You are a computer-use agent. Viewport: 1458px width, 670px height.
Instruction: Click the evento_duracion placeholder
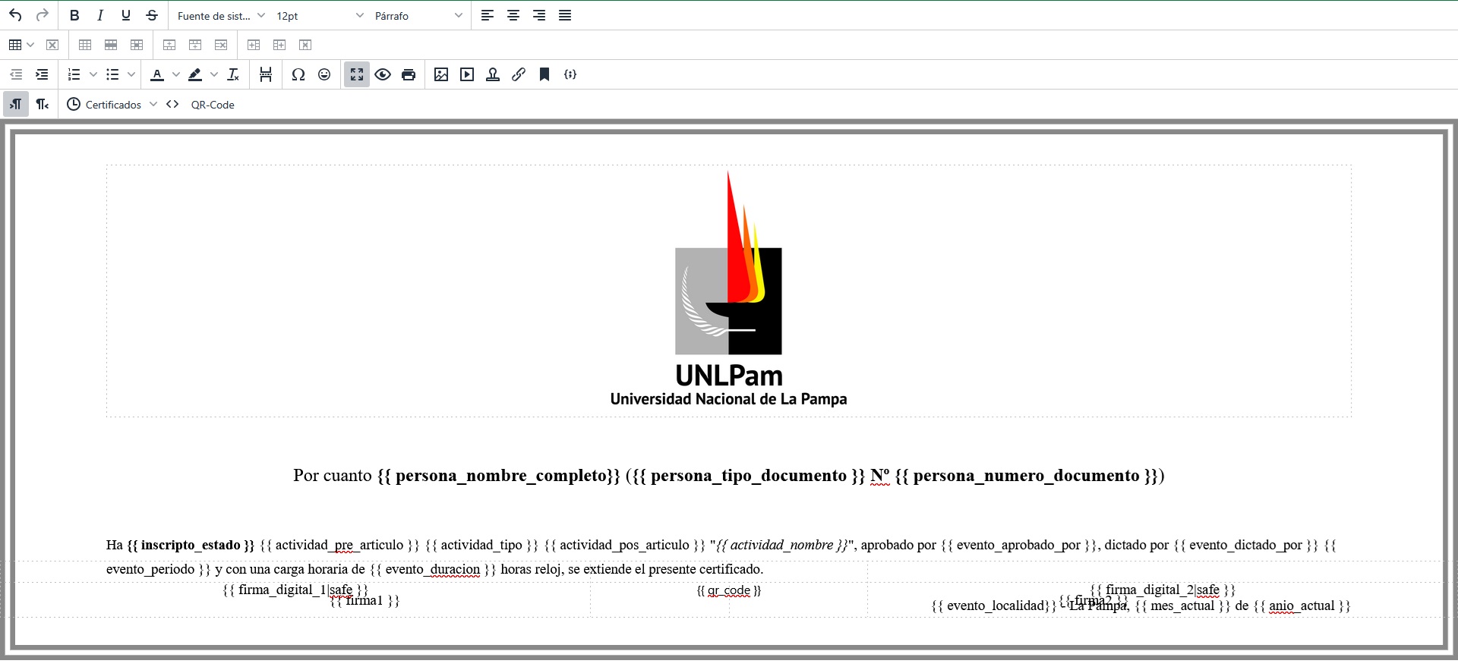[x=433, y=569]
